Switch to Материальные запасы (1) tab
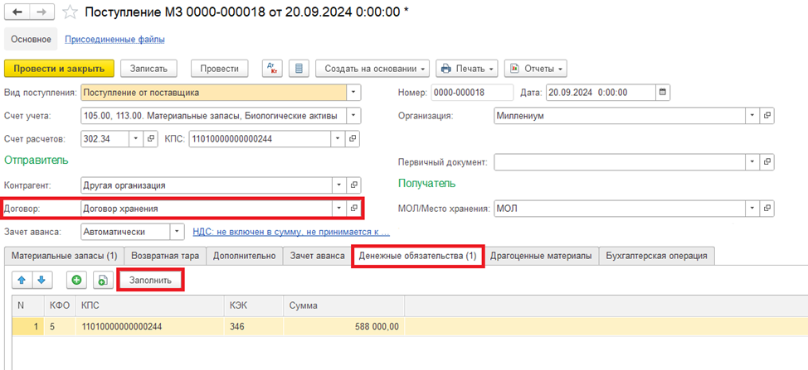Viewport: 808px width, 370px height. click(x=65, y=256)
